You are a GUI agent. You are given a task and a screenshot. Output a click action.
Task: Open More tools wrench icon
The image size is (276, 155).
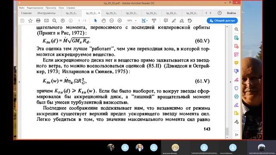coord(236,121)
